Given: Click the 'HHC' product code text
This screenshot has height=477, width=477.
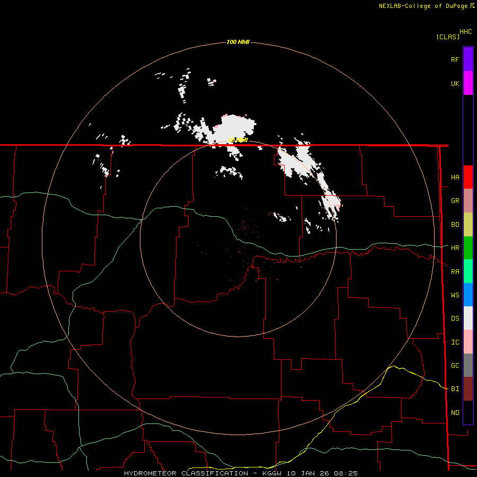Looking at the screenshot, I should [465, 32].
